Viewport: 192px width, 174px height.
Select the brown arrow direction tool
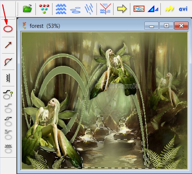(8, 45)
